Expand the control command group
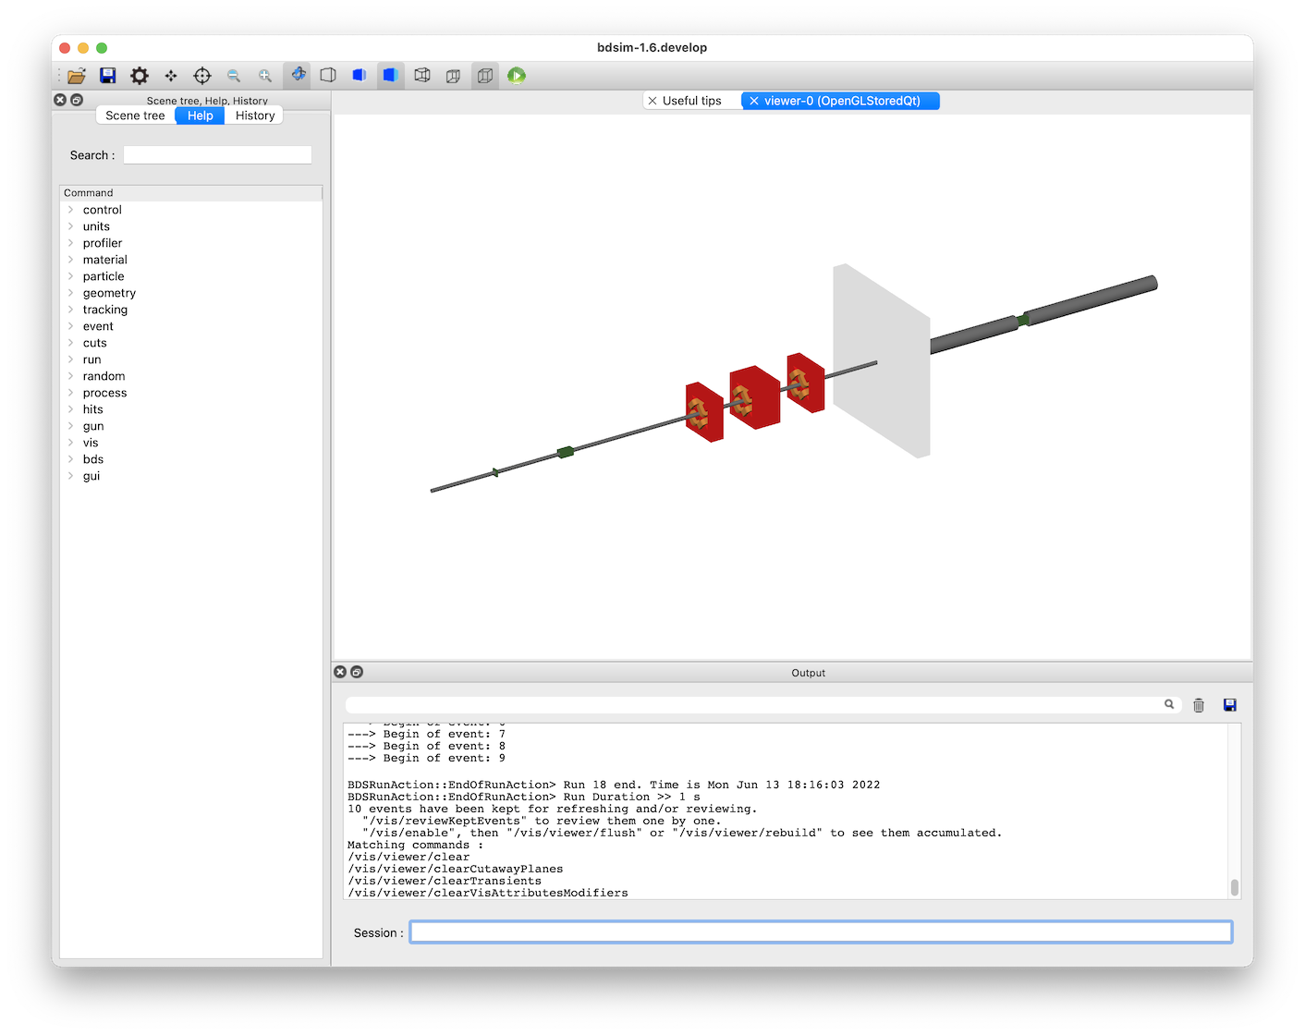This screenshot has width=1305, height=1035. (70, 210)
